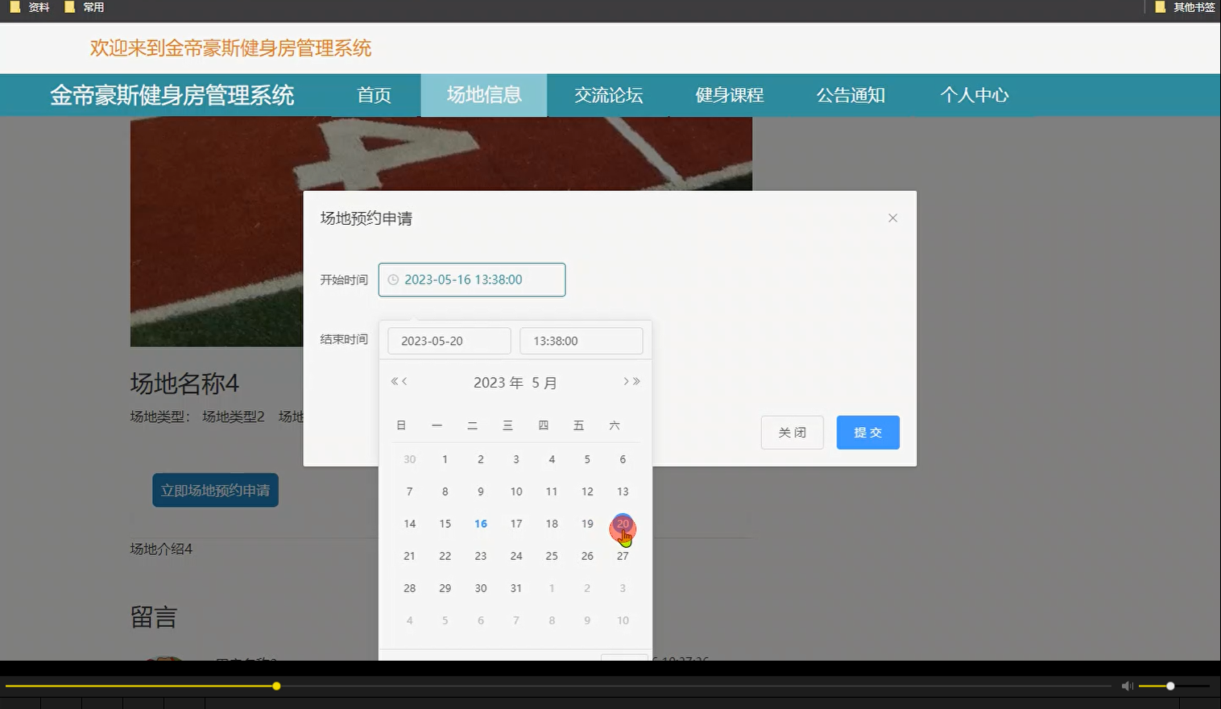The height and width of the screenshot is (709, 1221).
Task: Click the next year double-arrow in calendar
Action: [x=636, y=382]
